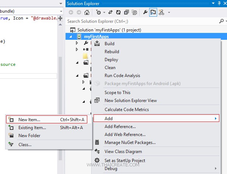Viewport: 227px width, 174px height.
Task: Select Add Reference...
Action: click(x=120, y=127)
